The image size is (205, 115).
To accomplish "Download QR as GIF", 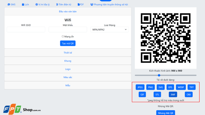I will 142,95.
